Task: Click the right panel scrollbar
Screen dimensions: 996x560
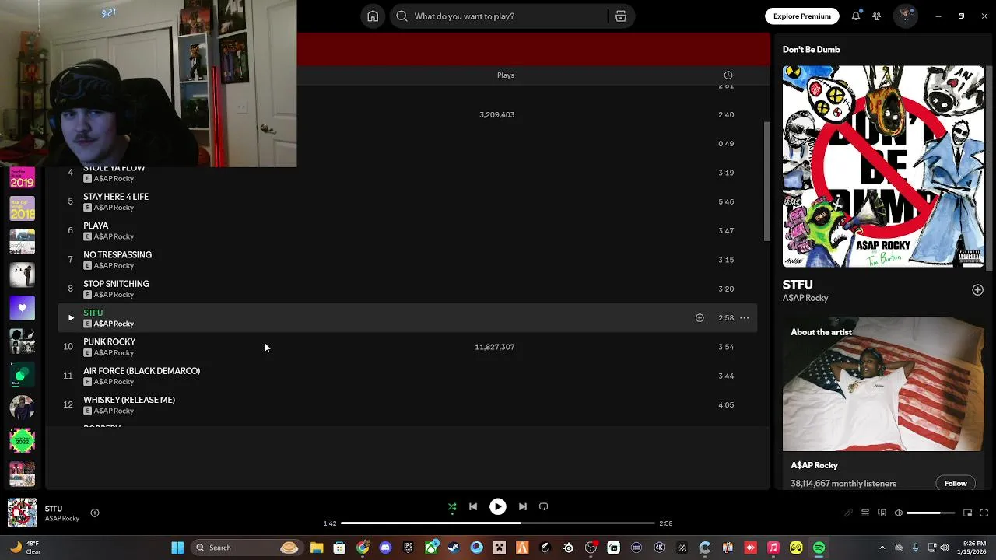Action: point(991,167)
